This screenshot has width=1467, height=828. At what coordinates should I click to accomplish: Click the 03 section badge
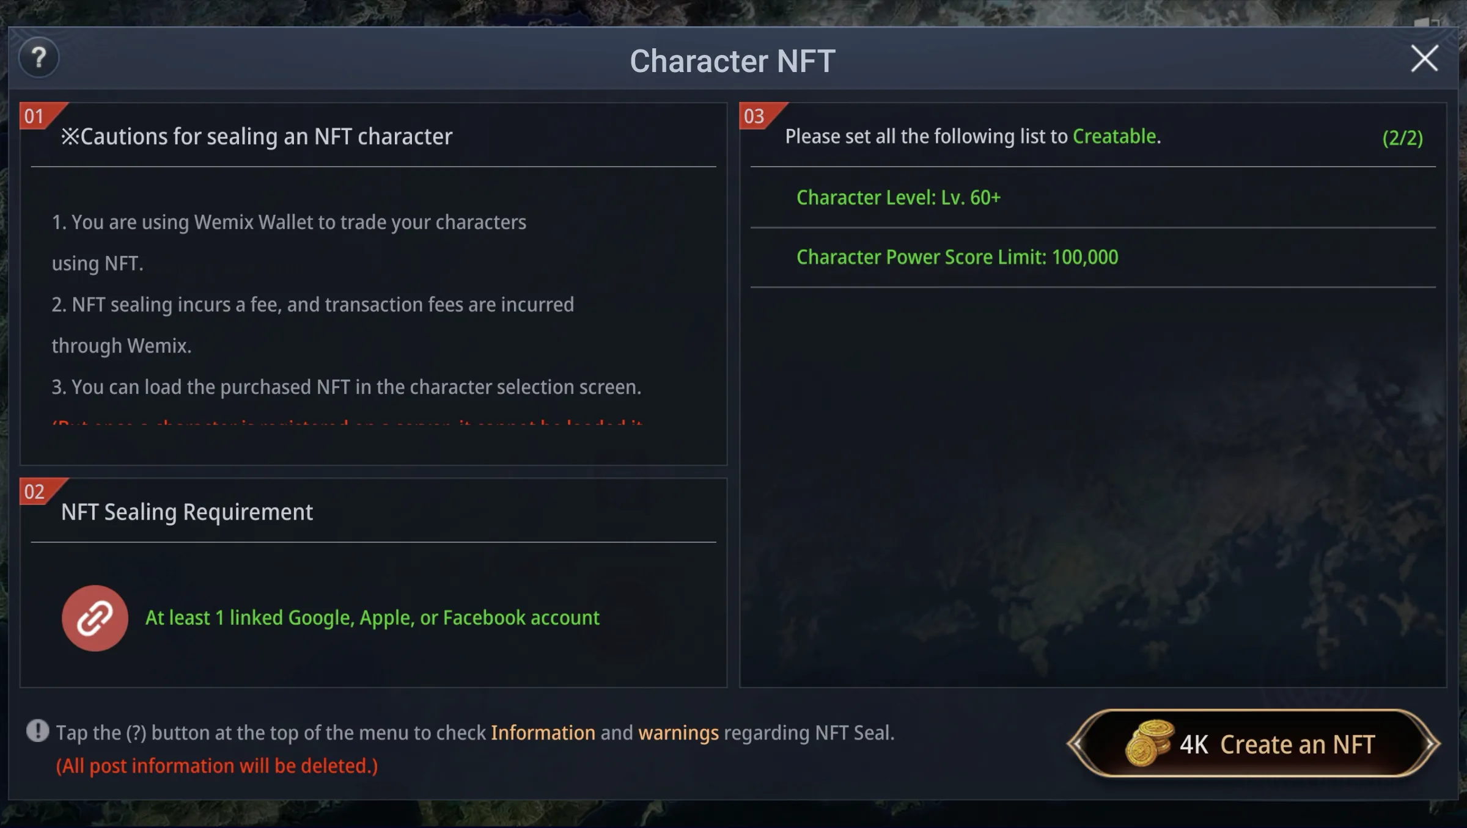click(755, 116)
